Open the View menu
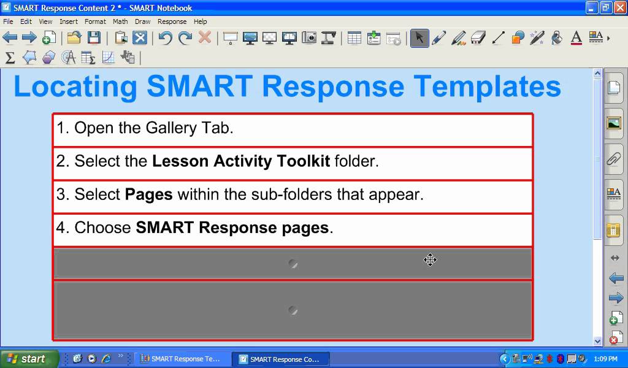Viewport: 628px width, 368px height. [45, 21]
